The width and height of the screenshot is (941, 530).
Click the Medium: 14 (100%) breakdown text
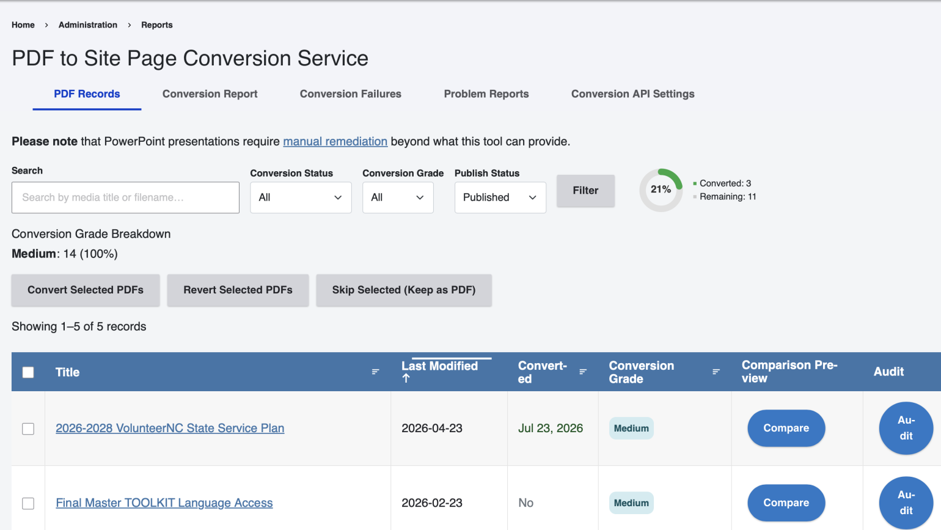click(65, 254)
